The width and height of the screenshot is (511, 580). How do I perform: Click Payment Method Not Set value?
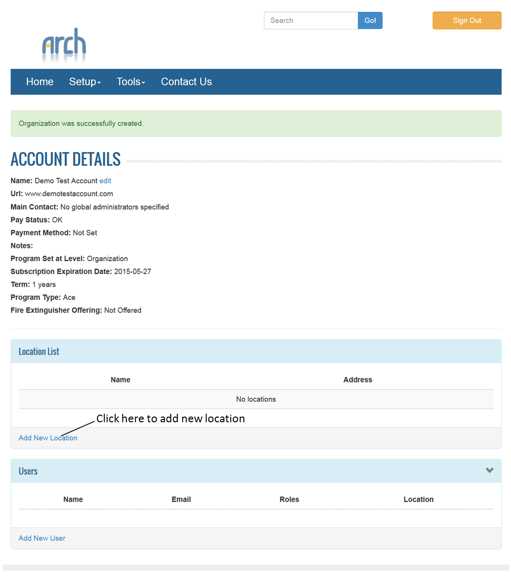coord(85,233)
